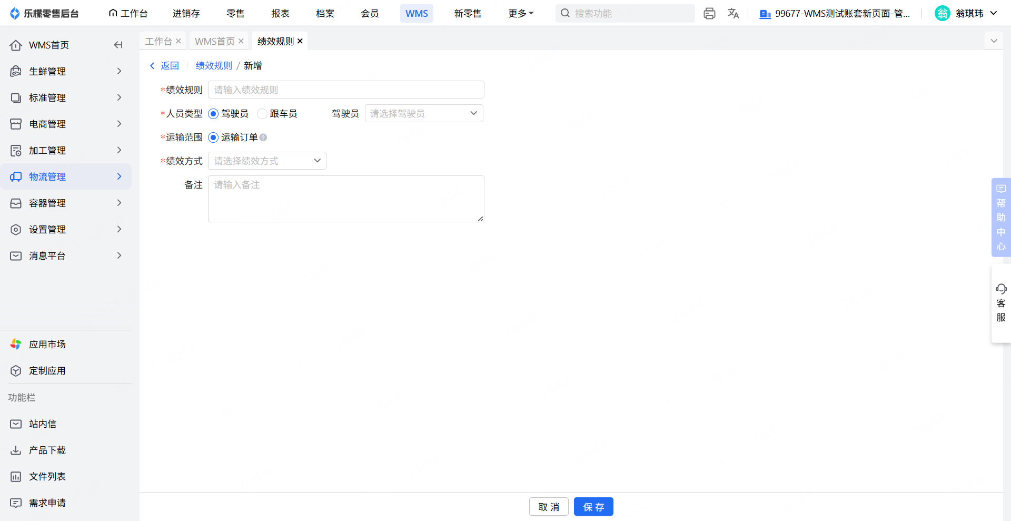Click the 站内信 mail icon
Image resolution: width=1011 pixels, height=521 pixels.
(16, 424)
